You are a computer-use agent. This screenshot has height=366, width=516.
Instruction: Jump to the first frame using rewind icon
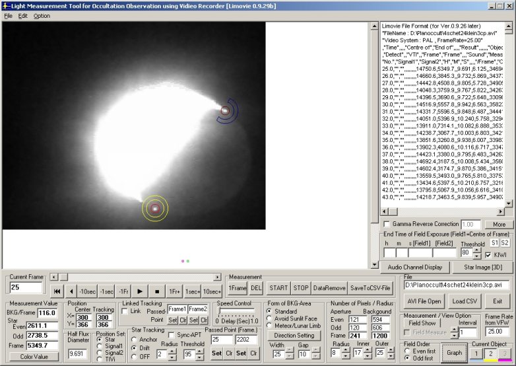coord(57,291)
